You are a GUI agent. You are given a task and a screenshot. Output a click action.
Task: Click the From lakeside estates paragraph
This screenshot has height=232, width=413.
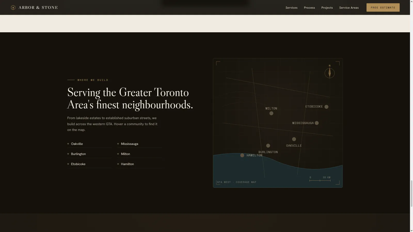pyautogui.click(x=112, y=124)
